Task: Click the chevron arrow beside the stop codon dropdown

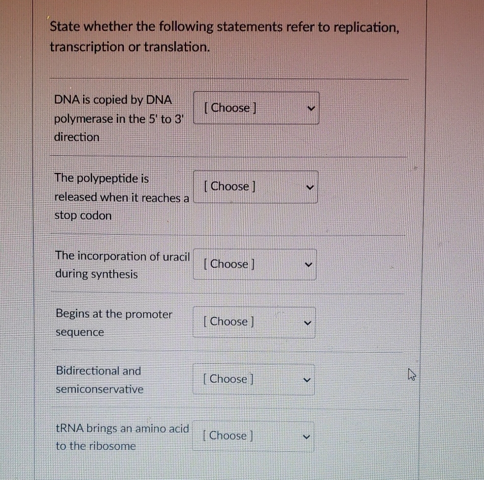Action: (x=309, y=187)
